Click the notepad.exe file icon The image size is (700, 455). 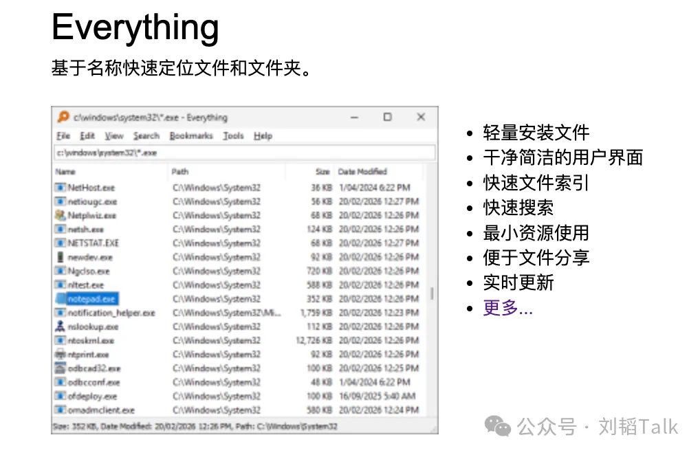tap(61, 298)
